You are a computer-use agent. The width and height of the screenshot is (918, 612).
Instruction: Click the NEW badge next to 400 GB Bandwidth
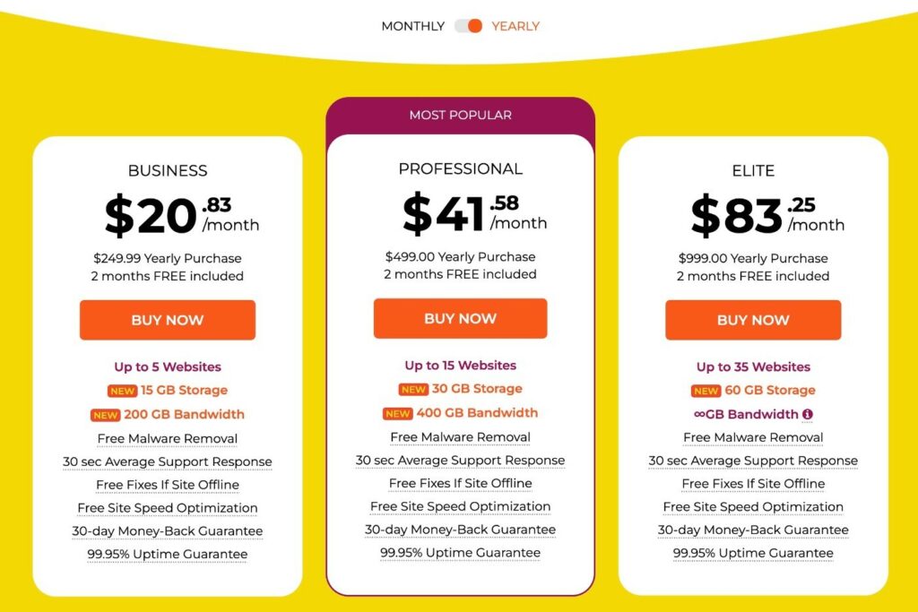pyautogui.click(x=397, y=414)
